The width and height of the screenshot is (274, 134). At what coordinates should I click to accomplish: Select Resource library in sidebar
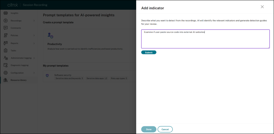[x=19, y=80]
